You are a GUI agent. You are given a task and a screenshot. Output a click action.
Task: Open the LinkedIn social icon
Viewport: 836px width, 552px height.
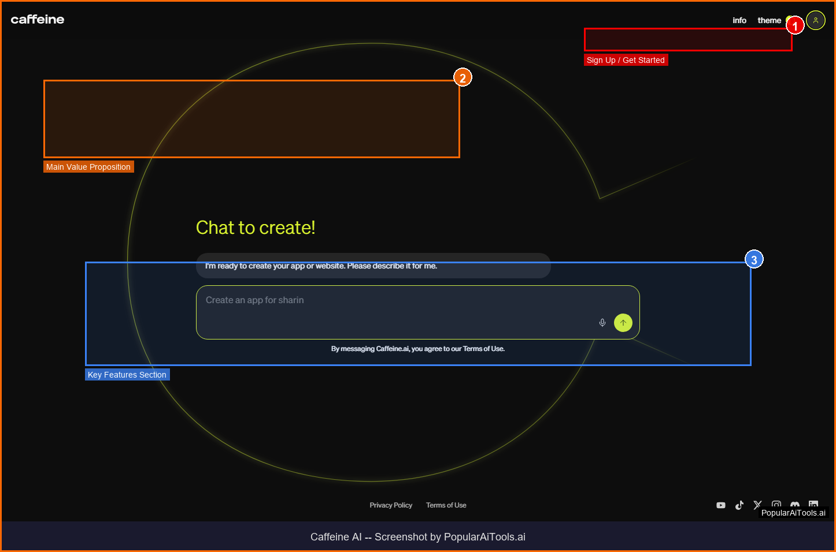[x=813, y=503]
